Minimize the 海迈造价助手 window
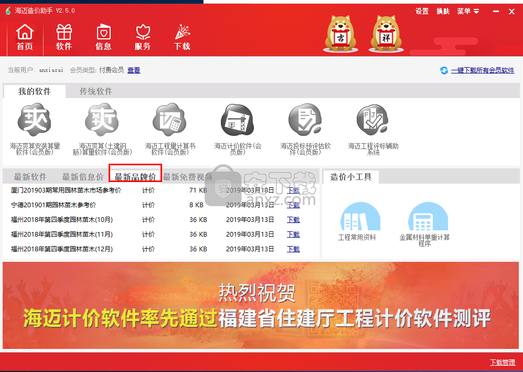 (496, 12)
